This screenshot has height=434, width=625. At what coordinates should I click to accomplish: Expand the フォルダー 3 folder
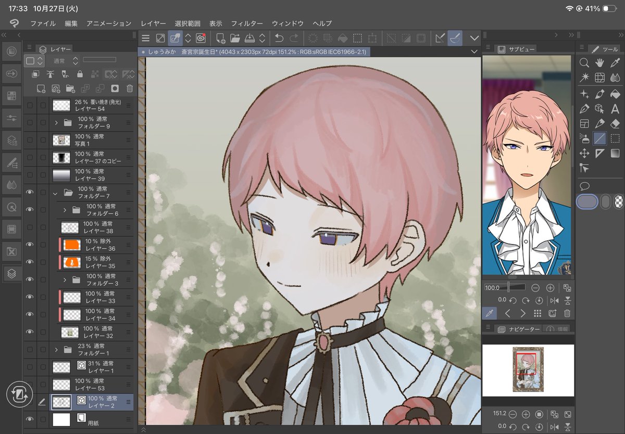point(65,279)
